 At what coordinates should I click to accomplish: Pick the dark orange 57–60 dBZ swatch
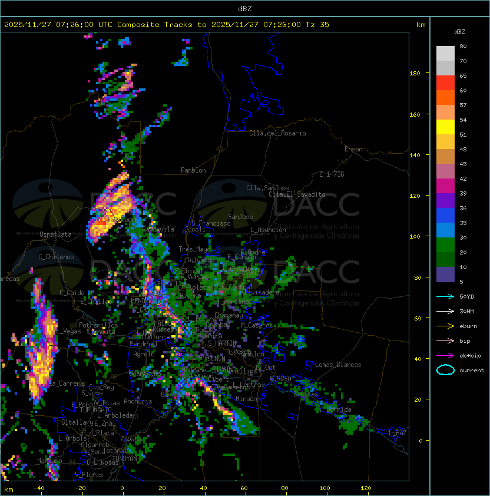point(445,97)
